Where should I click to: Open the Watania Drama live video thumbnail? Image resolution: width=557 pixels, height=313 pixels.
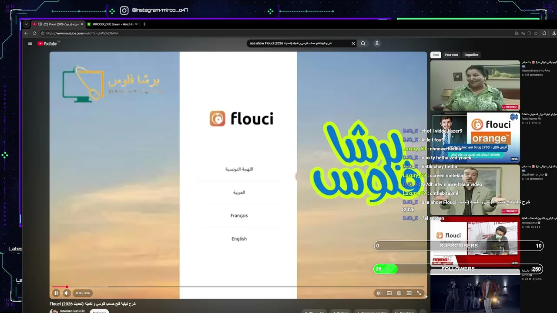tap(475, 85)
